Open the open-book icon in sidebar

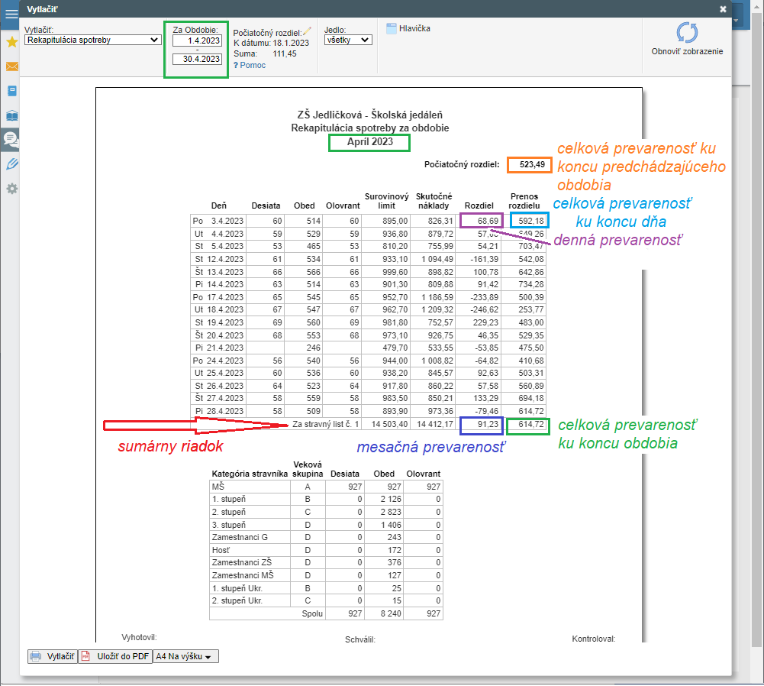11,115
